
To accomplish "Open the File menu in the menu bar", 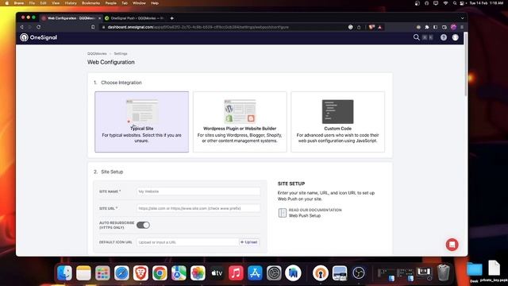I will click(32, 3).
